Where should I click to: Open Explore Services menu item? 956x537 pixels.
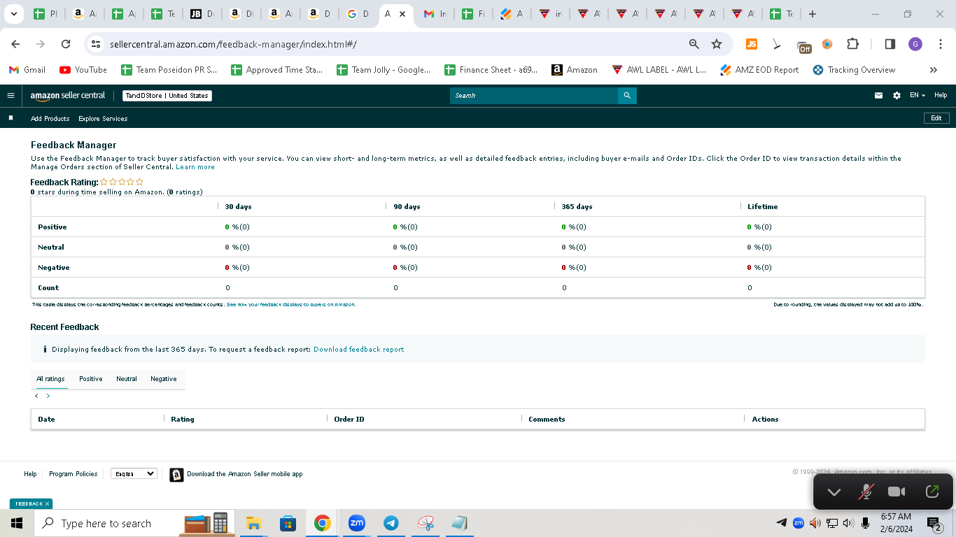click(103, 119)
